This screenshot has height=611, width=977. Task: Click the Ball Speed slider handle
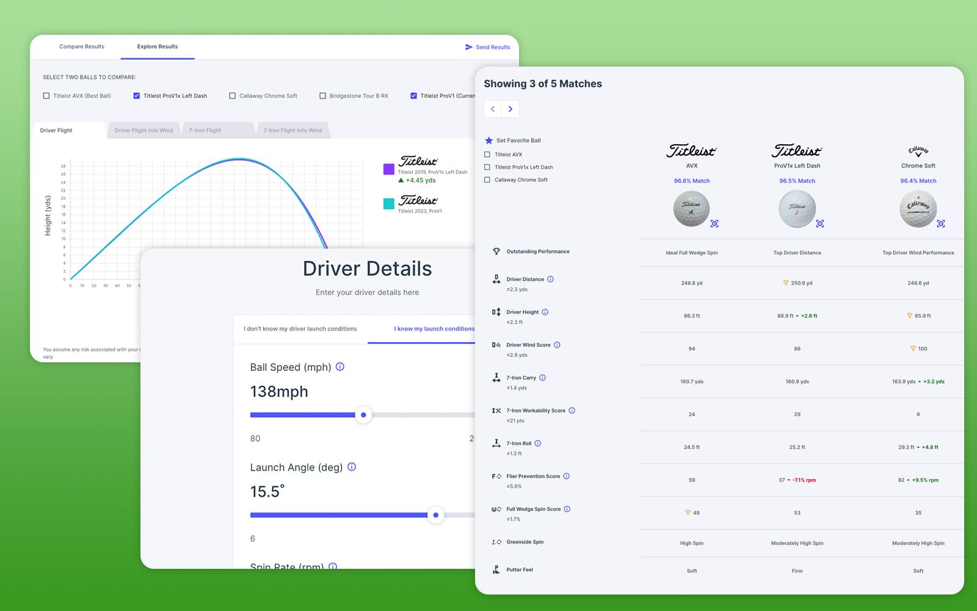click(x=363, y=415)
